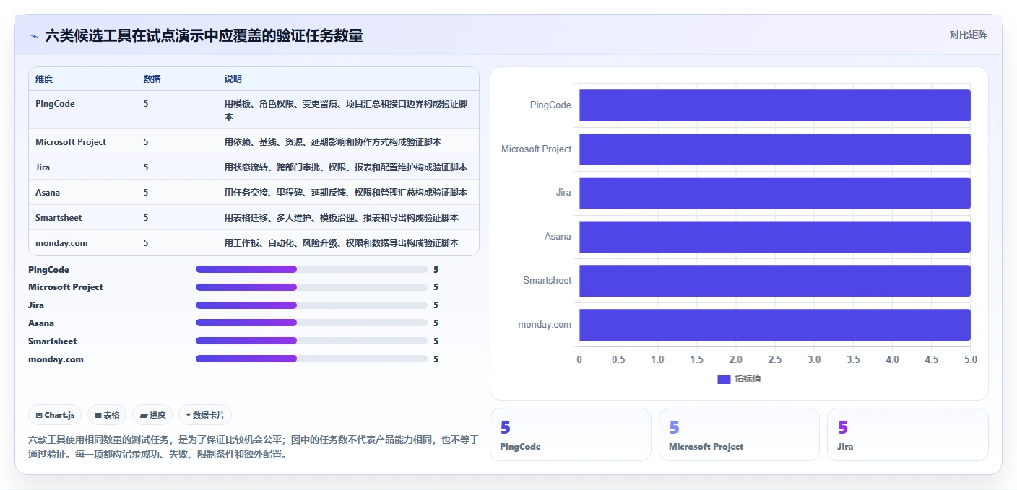Click x-axis tick label 5.0
Screen dimensions: 1017x490
click(970, 359)
